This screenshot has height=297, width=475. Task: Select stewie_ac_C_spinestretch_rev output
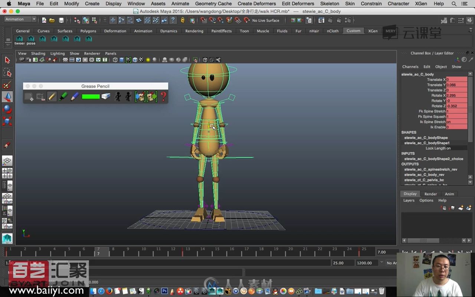coord(430,169)
